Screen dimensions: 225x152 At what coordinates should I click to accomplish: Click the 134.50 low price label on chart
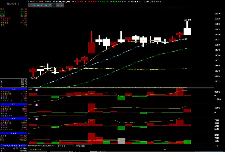(x=33, y=78)
